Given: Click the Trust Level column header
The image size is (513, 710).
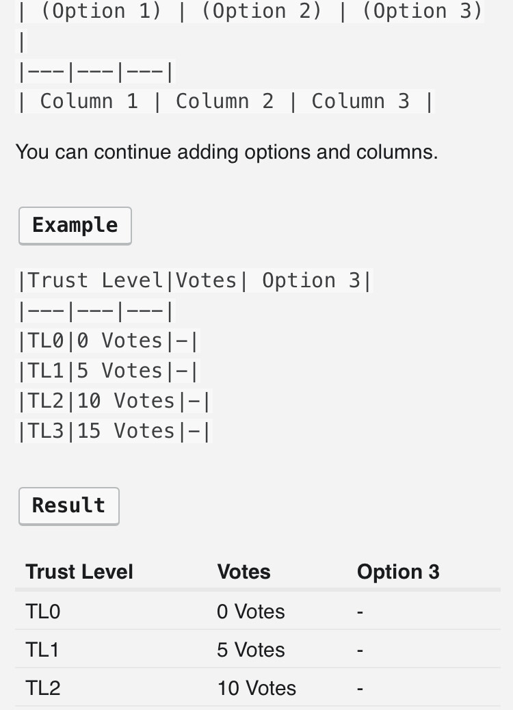Looking at the screenshot, I should coord(79,572).
